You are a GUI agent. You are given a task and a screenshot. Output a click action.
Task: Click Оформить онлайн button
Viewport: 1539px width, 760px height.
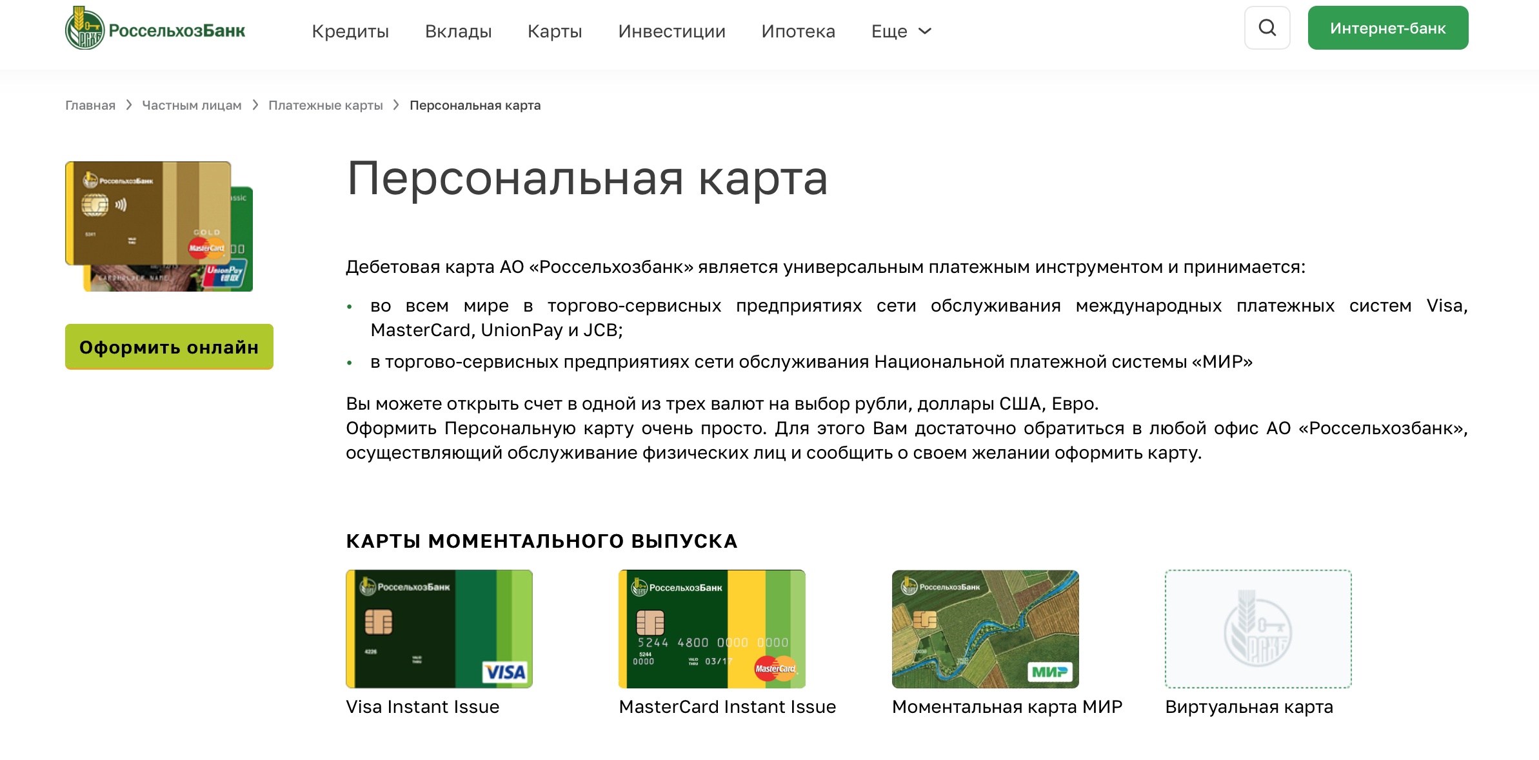pyautogui.click(x=169, y=347)
